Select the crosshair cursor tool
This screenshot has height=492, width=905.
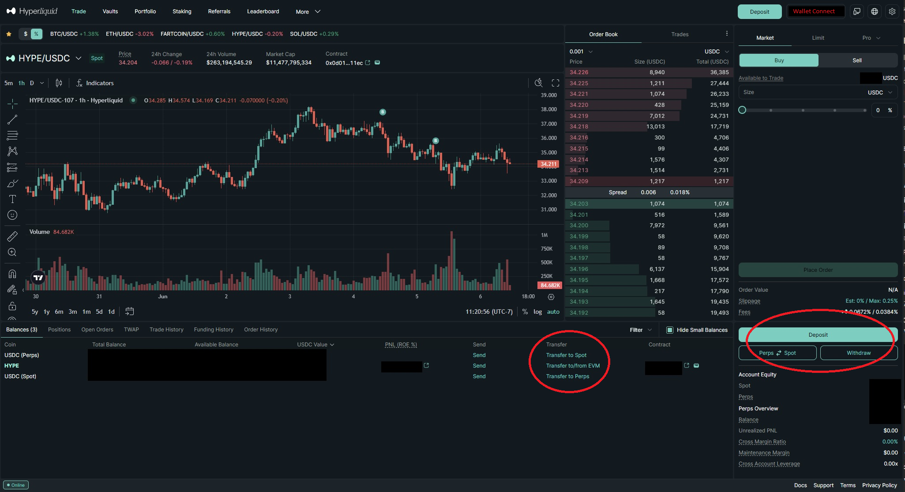tap(12, 104)
